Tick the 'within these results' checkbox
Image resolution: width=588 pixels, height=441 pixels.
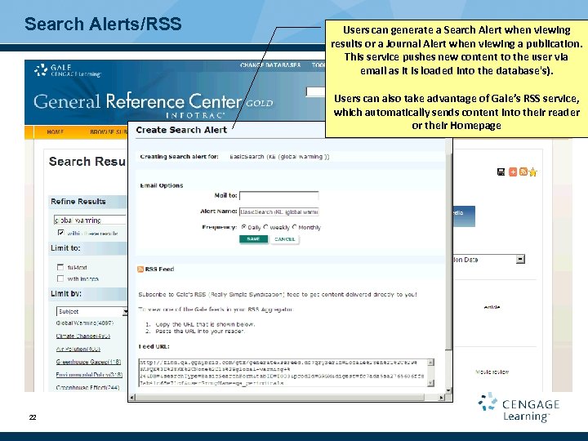click(60, 233)
